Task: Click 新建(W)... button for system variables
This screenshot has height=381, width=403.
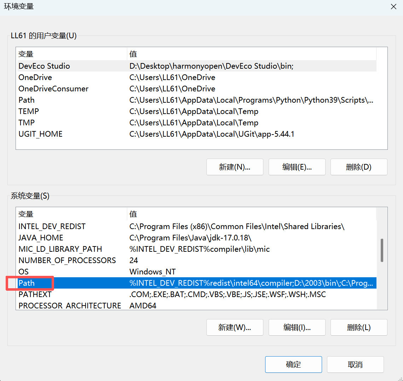Action: pyautogui.click(x=235, y=328)
